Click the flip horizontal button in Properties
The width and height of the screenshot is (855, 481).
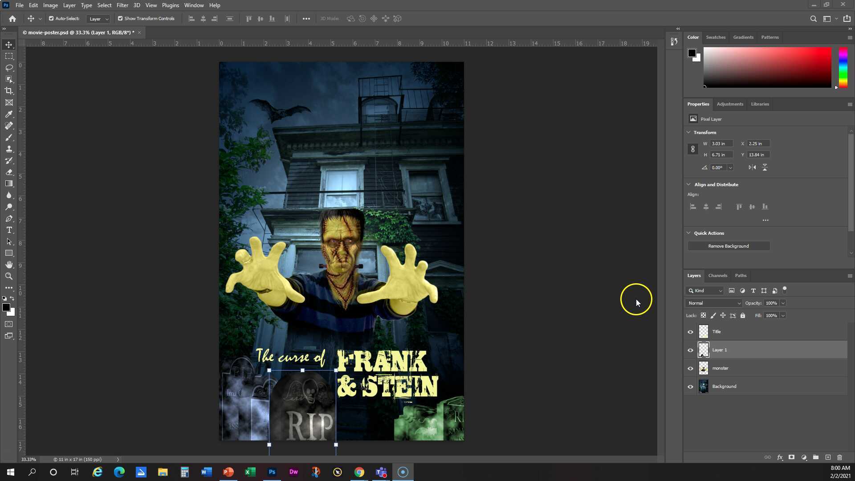752,167
